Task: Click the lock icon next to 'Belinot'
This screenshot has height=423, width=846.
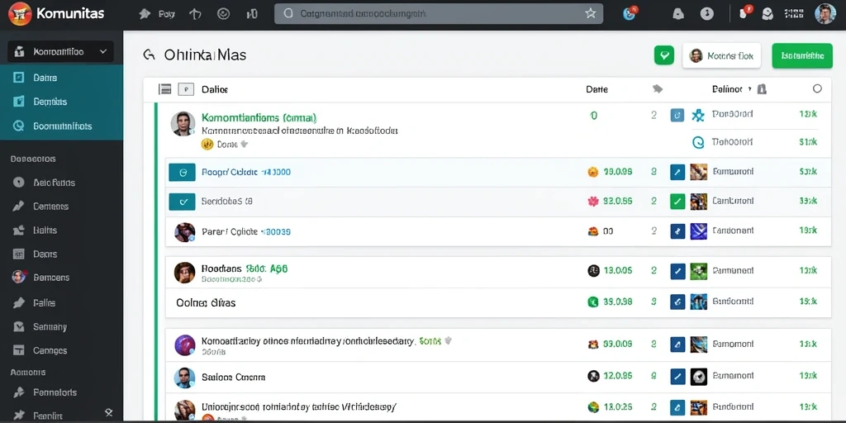Action: 762,89
